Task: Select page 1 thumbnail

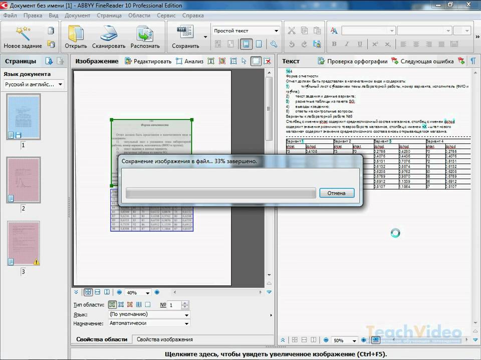Action: (24, 116)
